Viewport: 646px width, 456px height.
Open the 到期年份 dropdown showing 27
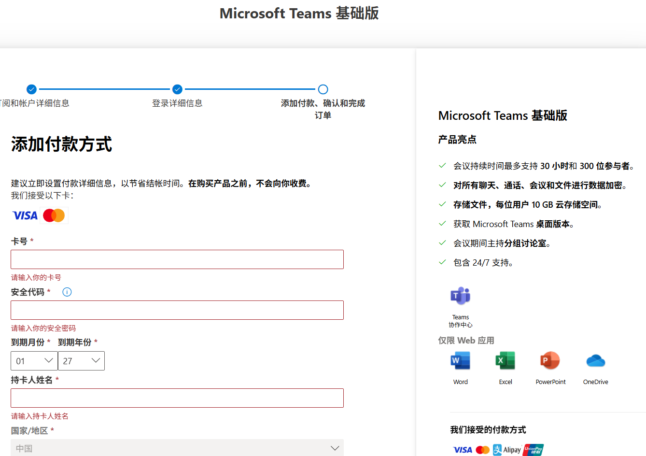tap(81, 361)
